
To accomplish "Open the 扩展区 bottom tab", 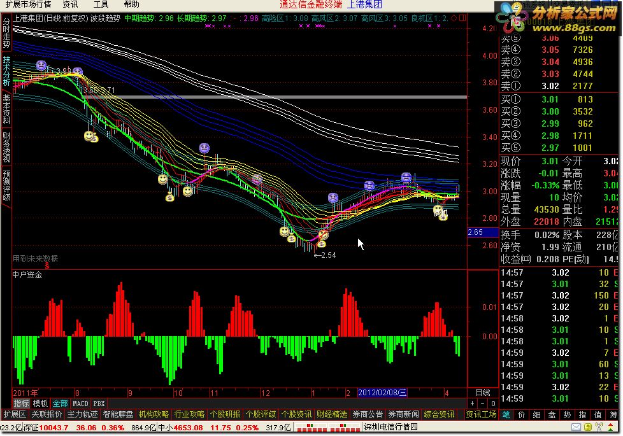I will point(14,414).
